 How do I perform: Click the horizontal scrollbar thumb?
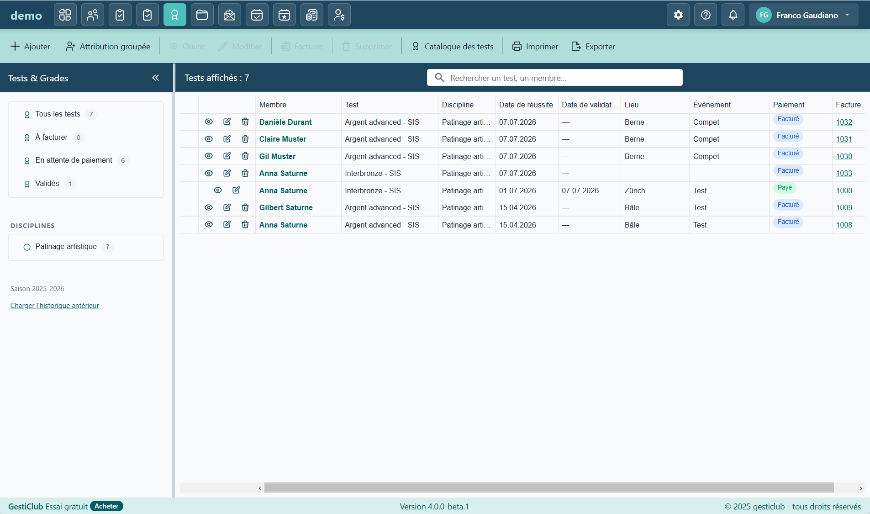coord(549,488)
